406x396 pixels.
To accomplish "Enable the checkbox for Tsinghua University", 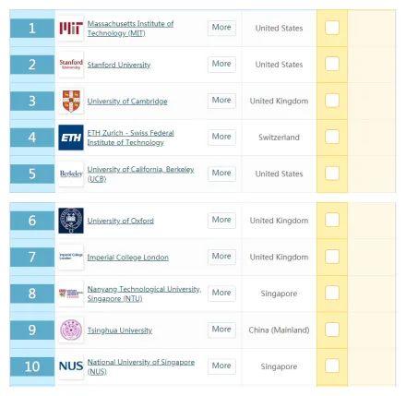I will pyautogui.click(x=332, y=330).
